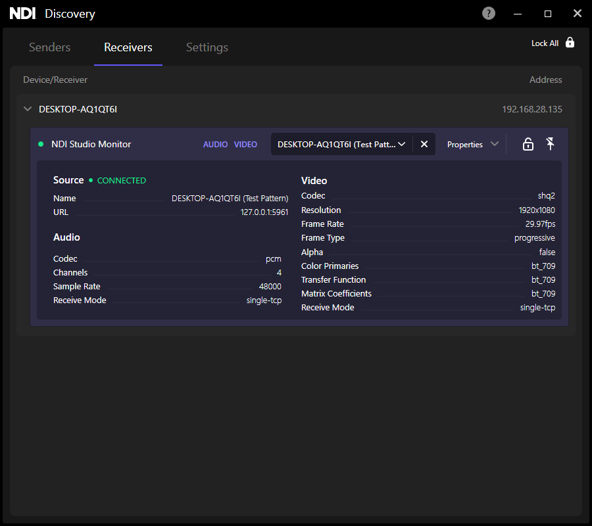This screenshot has width=592, height=526.
Task: Expand the Properties dropdown
Action: click(x=473, y=144)
